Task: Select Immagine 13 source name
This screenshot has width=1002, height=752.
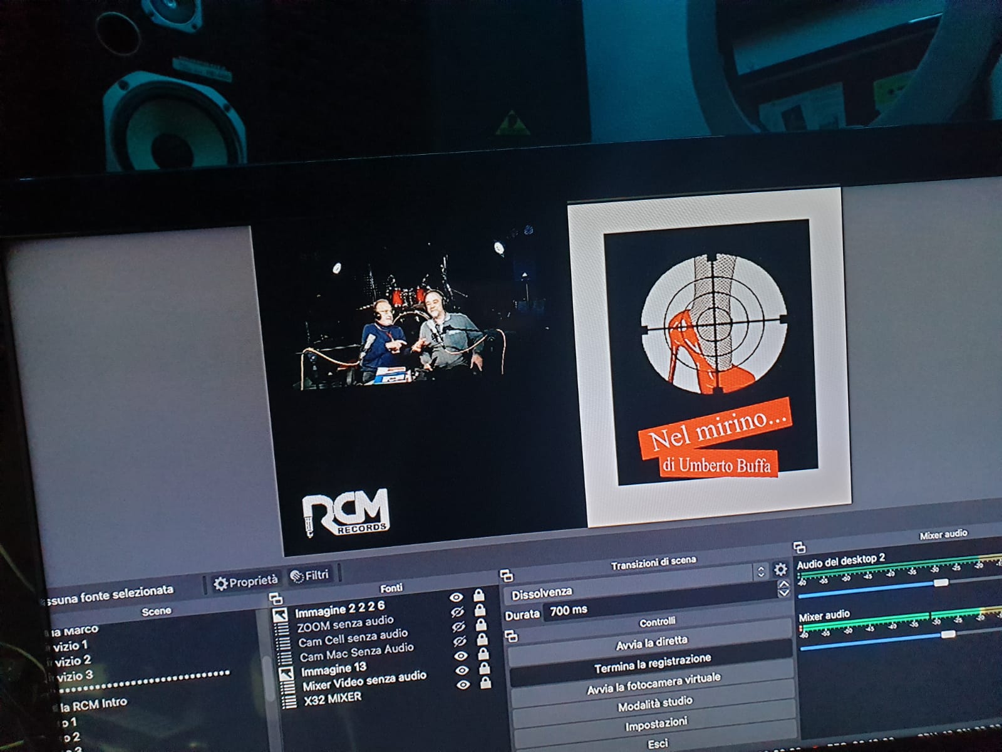Action: [x=334, y=670]
